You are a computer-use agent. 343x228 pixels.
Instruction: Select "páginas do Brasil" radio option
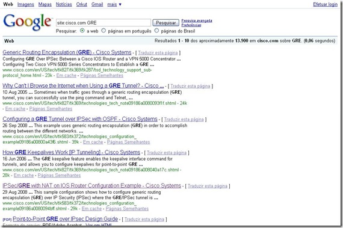point(156,31)
